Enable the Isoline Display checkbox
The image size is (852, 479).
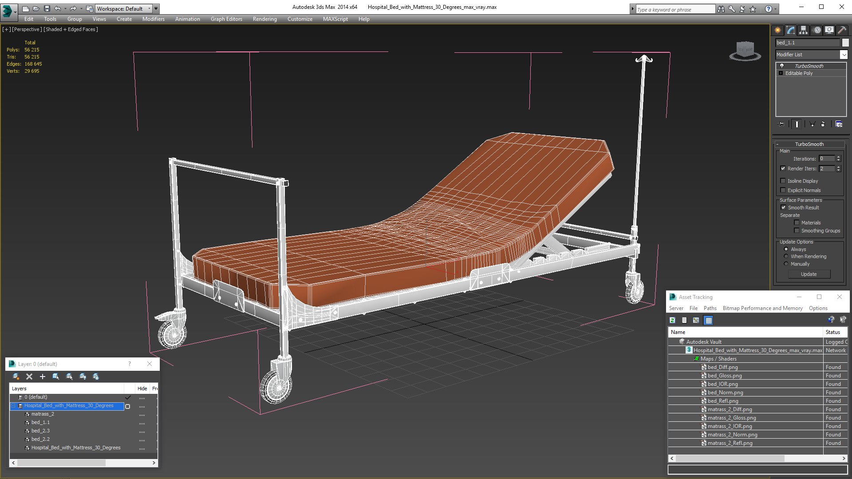783,181
